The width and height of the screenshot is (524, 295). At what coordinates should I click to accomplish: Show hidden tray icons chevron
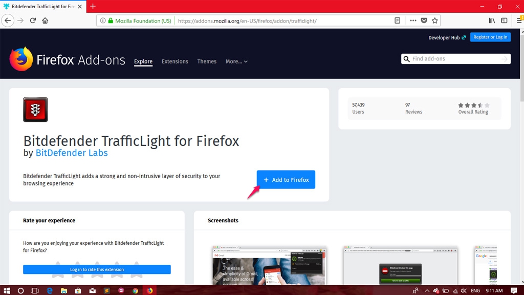point(427,291)
